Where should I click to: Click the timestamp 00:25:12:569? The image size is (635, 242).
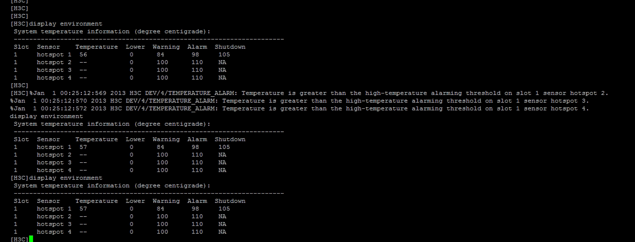click(x=83, y=93)
